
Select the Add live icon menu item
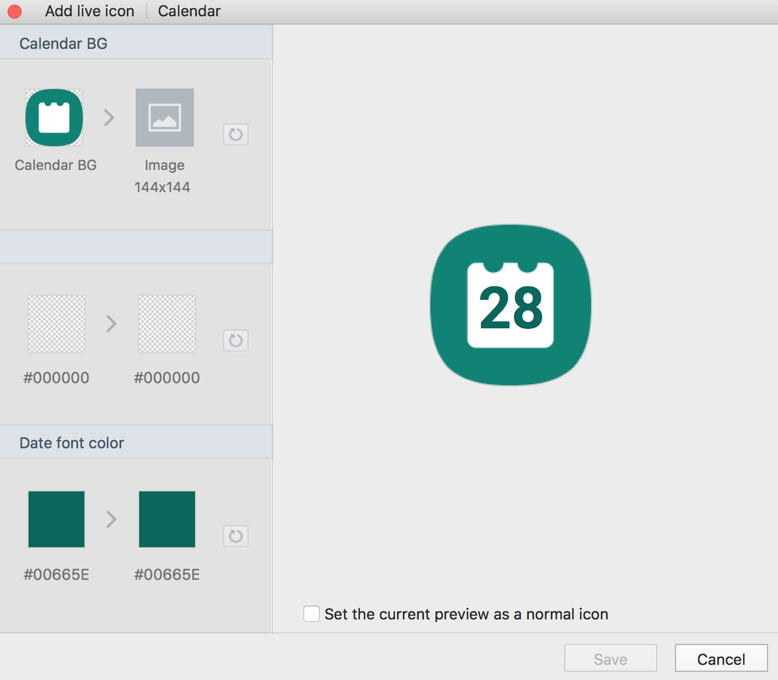[89, 11]
